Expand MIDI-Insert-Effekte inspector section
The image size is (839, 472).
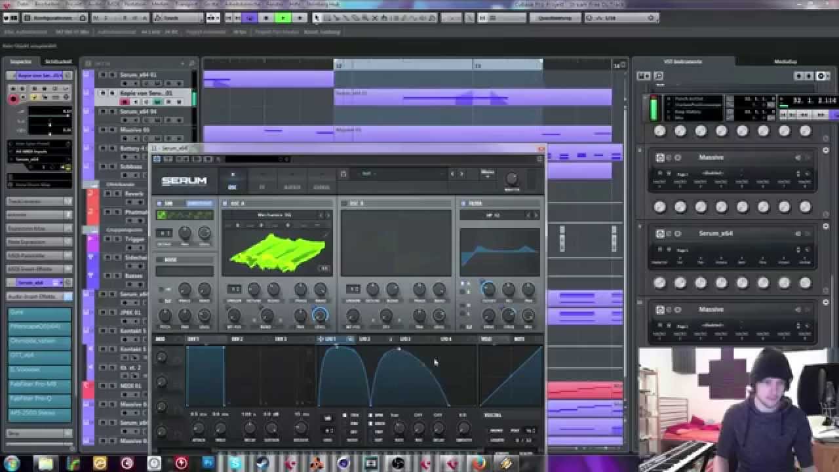click(39, 269)
